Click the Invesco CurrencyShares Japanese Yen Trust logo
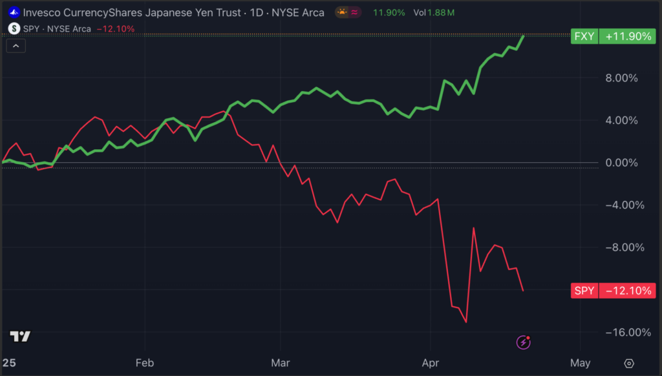 click(x=14, y=12)
